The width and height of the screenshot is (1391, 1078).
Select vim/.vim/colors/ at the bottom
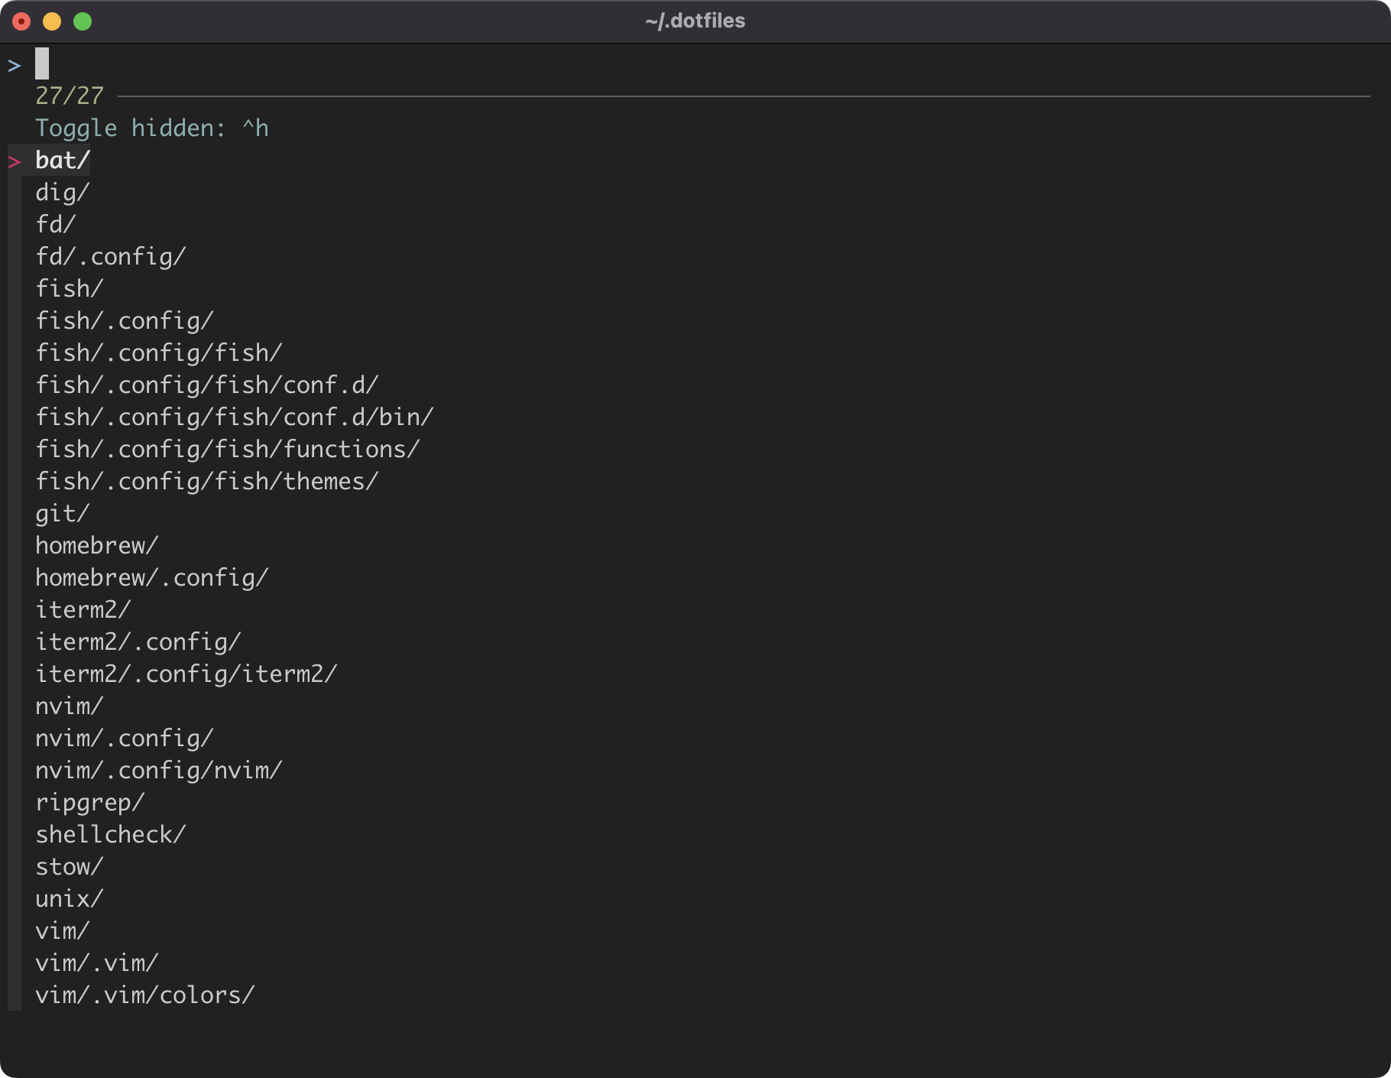[144, 995]
